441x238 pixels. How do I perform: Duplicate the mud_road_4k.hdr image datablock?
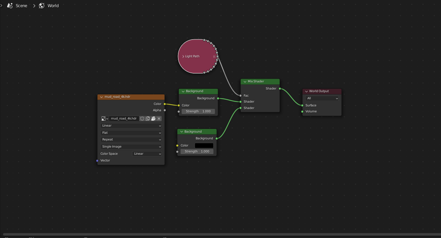tap(148, 119)
